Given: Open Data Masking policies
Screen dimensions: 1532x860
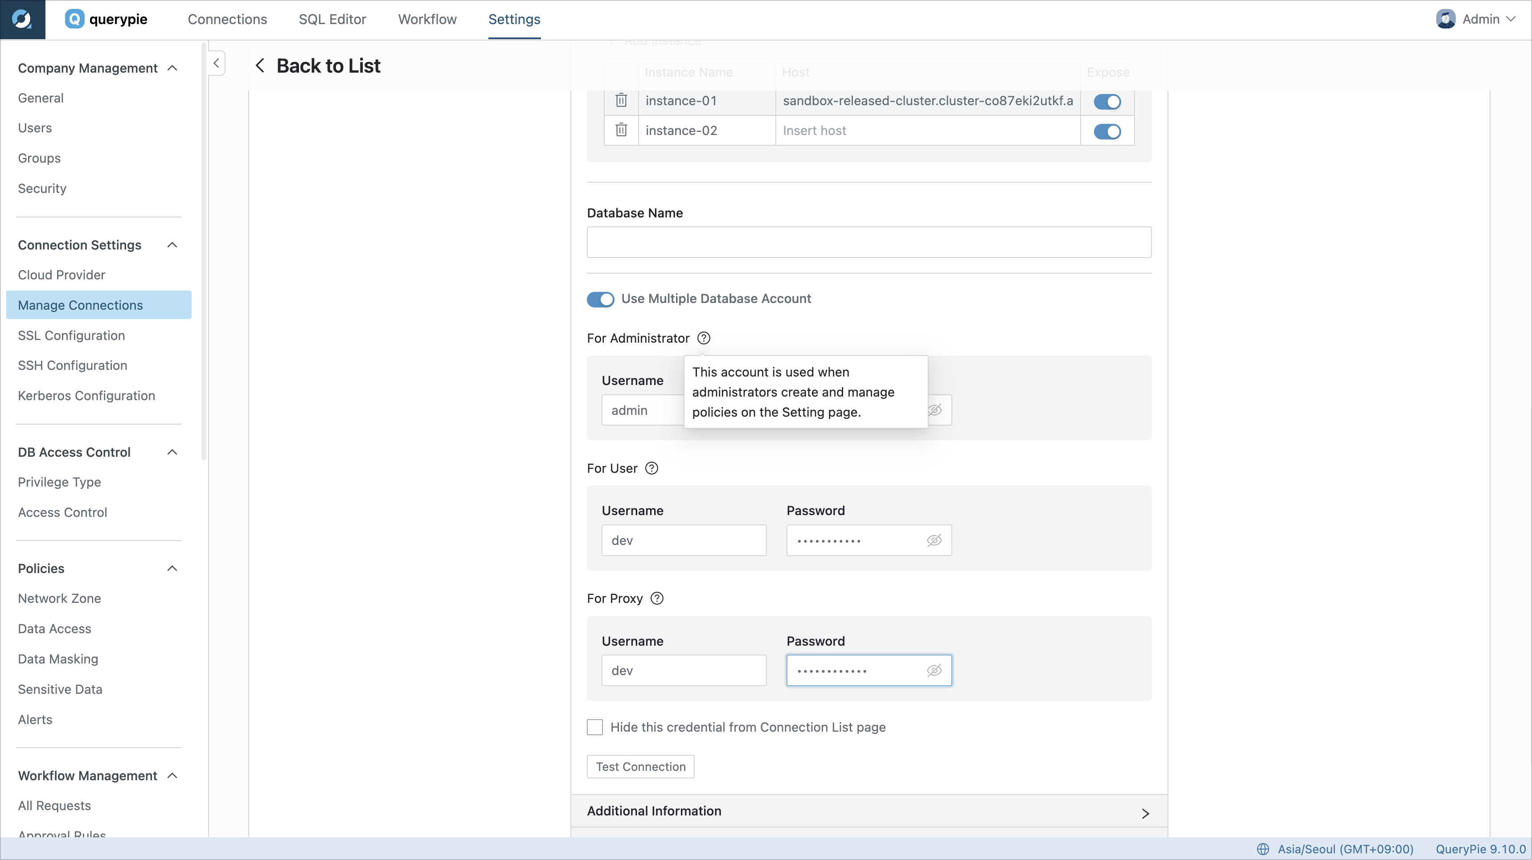Looking at the screenshot, I should click(57, 659).
